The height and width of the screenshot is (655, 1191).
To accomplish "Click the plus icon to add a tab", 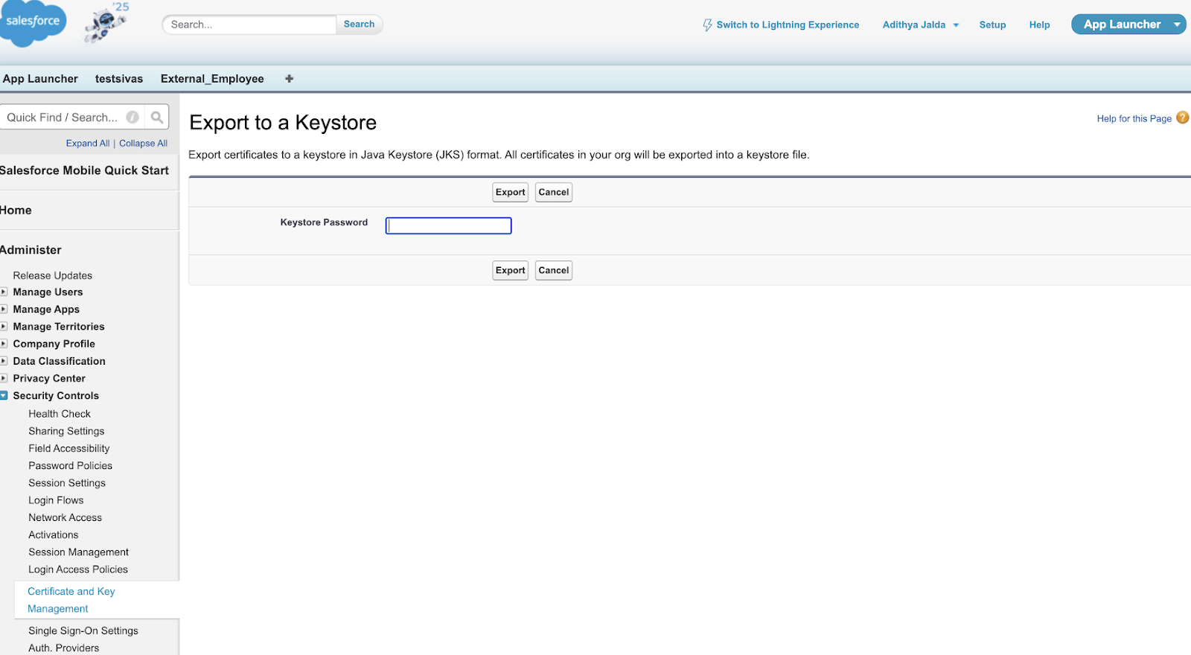I will point(289,79).
